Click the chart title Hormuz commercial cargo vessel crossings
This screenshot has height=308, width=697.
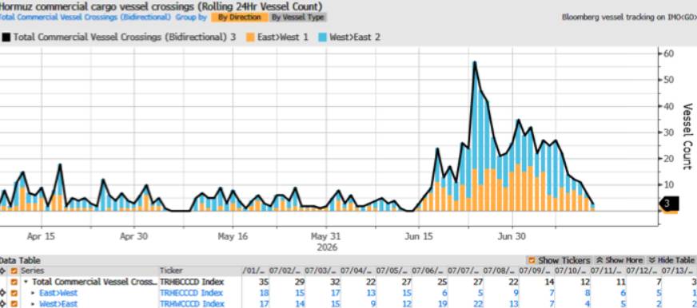[x=161, y=6]
